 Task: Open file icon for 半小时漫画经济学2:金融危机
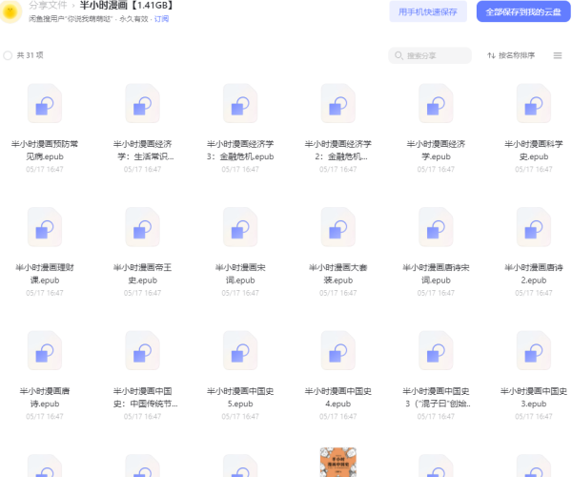coord(337,103)
